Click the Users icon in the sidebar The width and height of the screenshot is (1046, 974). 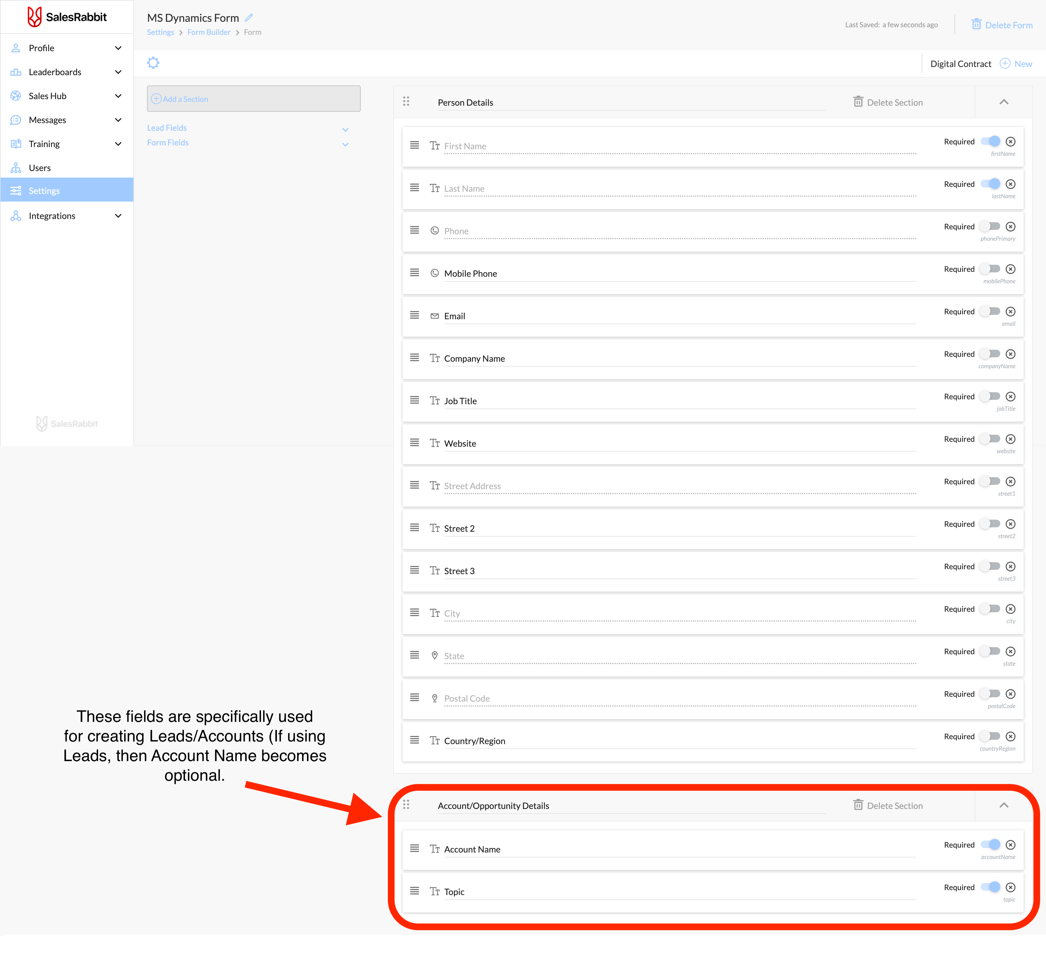pyautogui.click(x=16, y=168)
